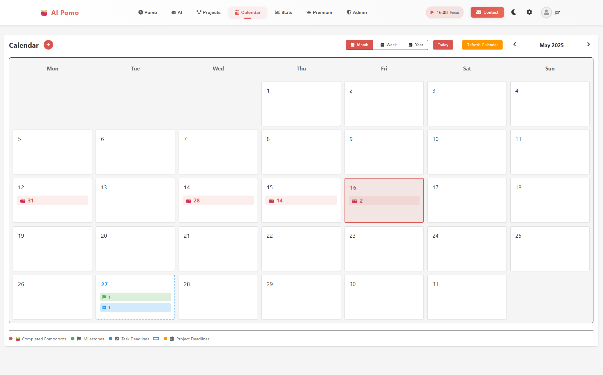The height and width of the screenshot is (375, 603).
Task: Switch to Year view
Action: pos(416,45)
